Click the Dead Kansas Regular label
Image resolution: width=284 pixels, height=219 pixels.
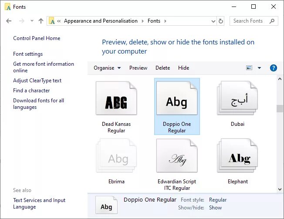tap(116, 127)
